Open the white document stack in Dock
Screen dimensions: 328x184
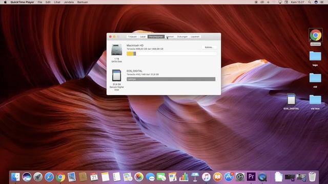279,177
